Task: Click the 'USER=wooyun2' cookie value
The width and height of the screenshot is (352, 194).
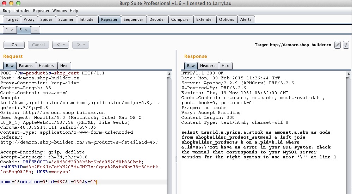Action: pos(54,172)
